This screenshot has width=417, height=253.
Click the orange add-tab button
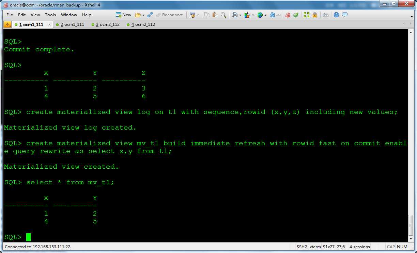pyautogui.click(x=7, y=24)
